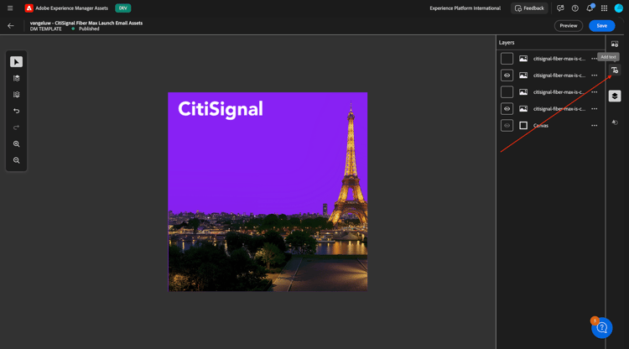The image size is (629, 349).
Task: Click image icon of the fourth layer
Action: click(x=523, y=109)
